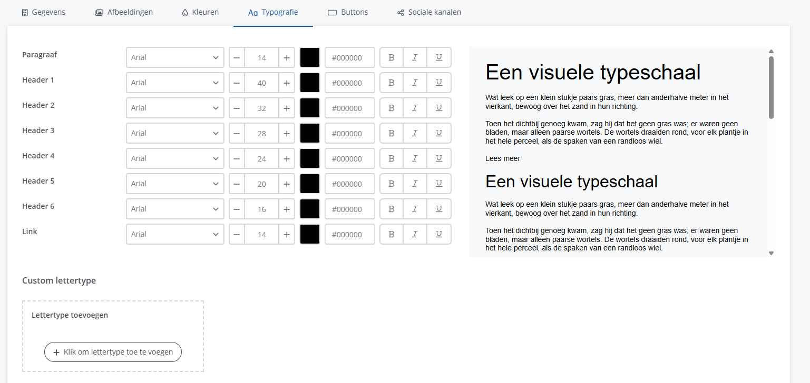Click the Header 3 hex color input field

click(x=349, y=133)
